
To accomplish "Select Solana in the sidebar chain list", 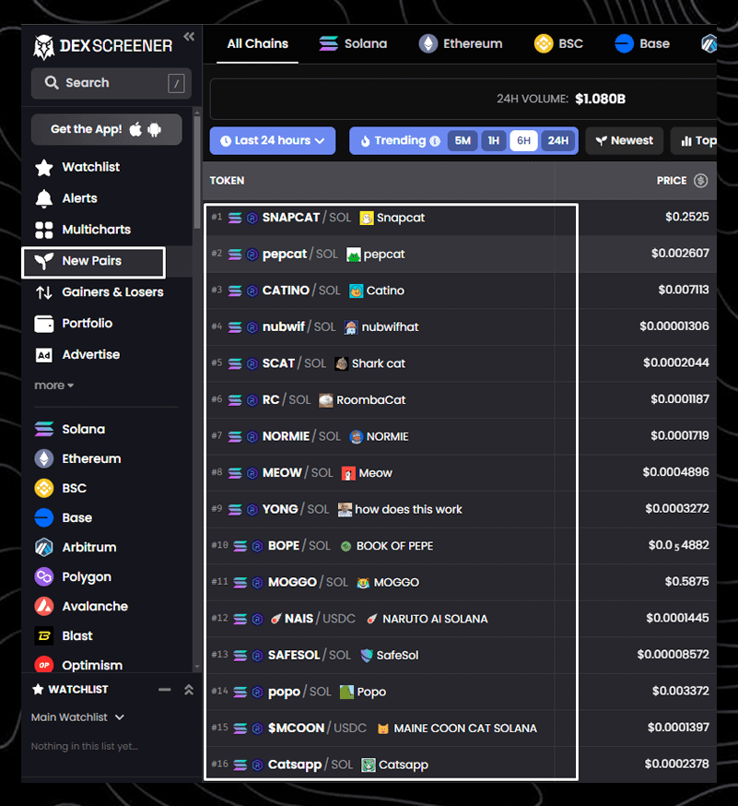I will [x=70, y=429].
